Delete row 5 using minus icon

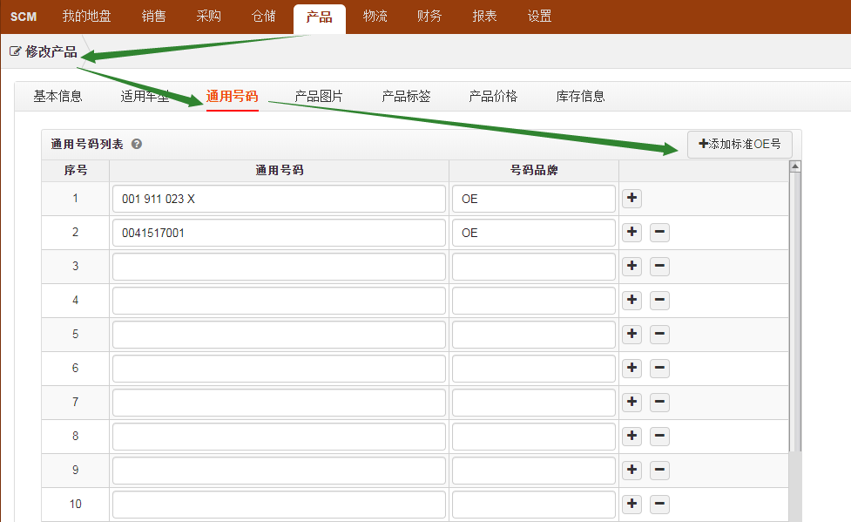tap(659, 334)
